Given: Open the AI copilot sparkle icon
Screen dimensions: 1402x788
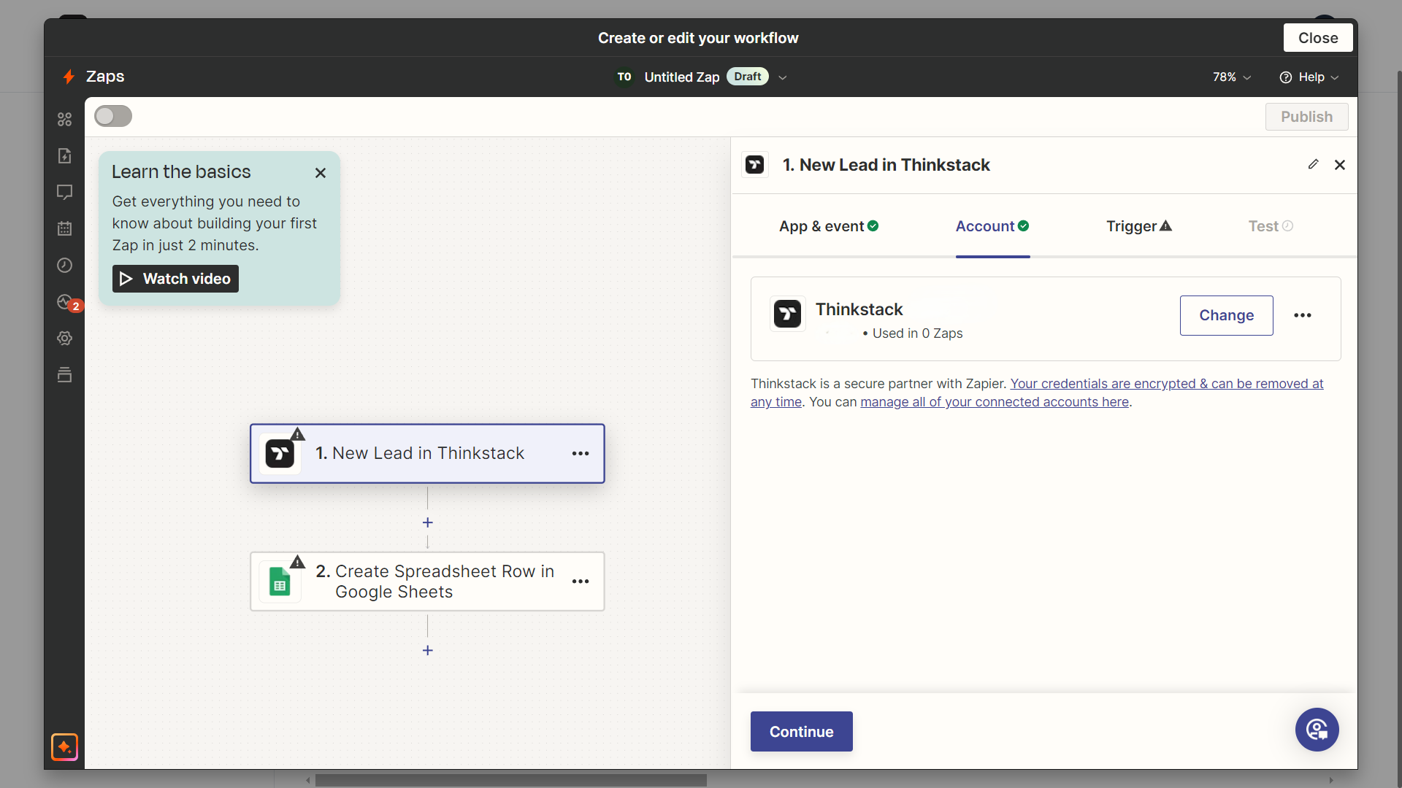Looking at the screenshot, I should [64, 746].
